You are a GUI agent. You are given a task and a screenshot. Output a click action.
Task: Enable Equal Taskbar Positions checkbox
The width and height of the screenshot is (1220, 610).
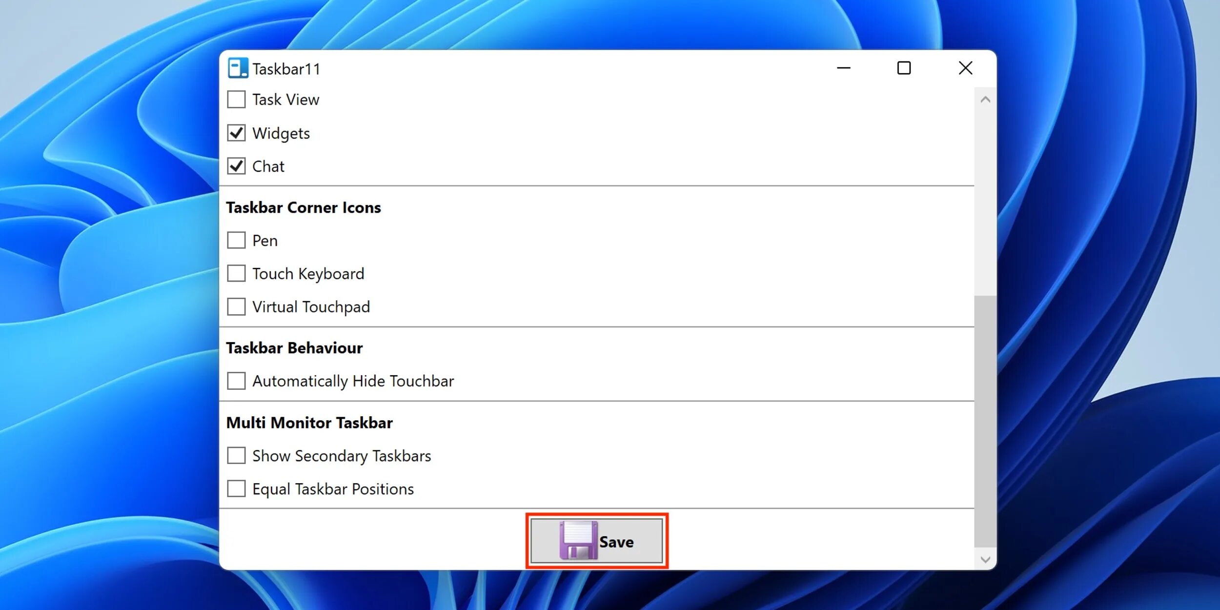click(236, 488)
